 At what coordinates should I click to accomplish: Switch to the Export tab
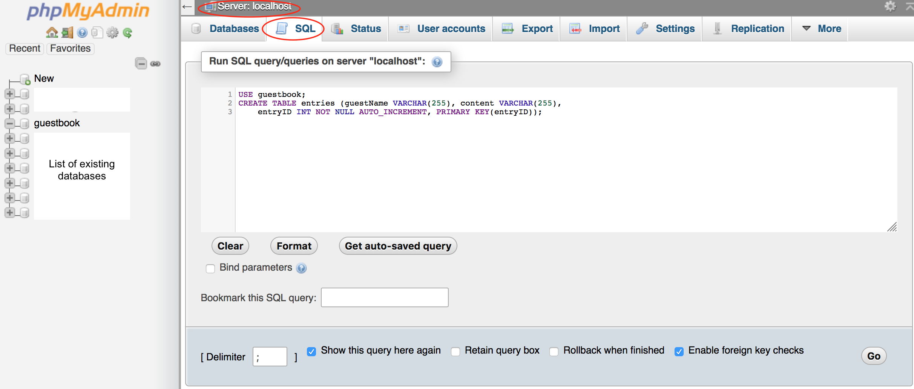pyautogui.click(x=537, y=28)
